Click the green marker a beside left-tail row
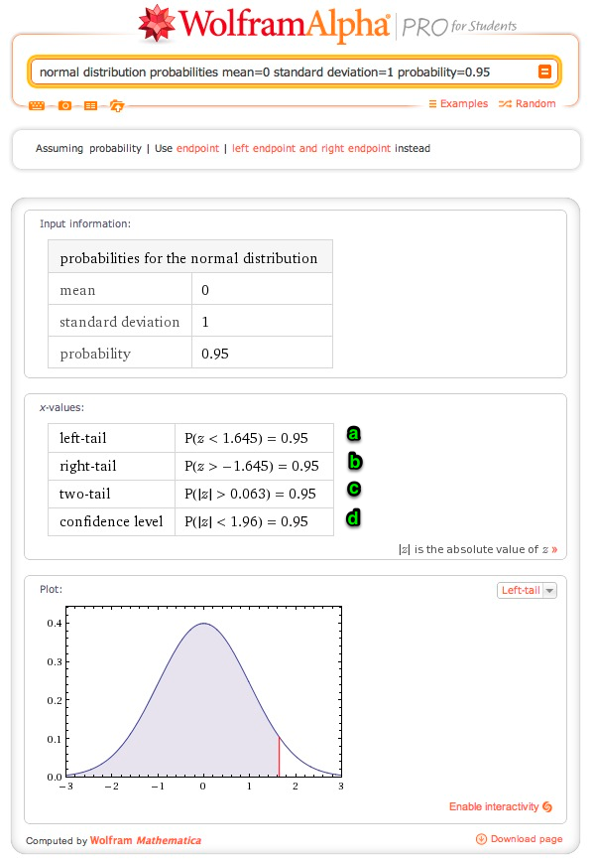The width and height of the screenshot is (595, 861). pyautogui.click(x=353, y=434)
